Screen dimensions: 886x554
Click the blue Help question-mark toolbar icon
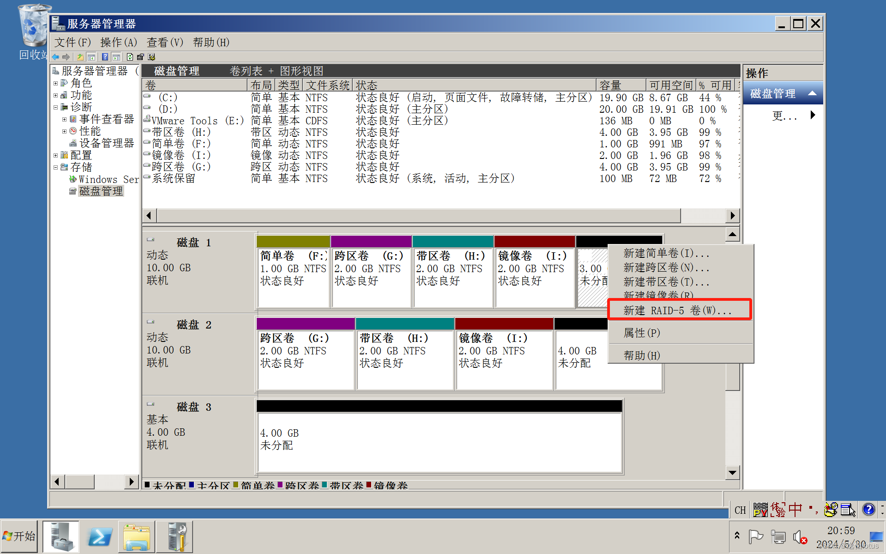105,57
